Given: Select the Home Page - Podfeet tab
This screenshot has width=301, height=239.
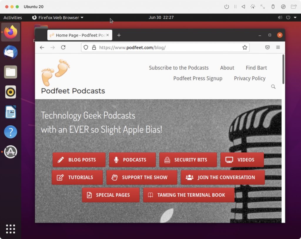Looking at the screenshot, I should 77,35.
